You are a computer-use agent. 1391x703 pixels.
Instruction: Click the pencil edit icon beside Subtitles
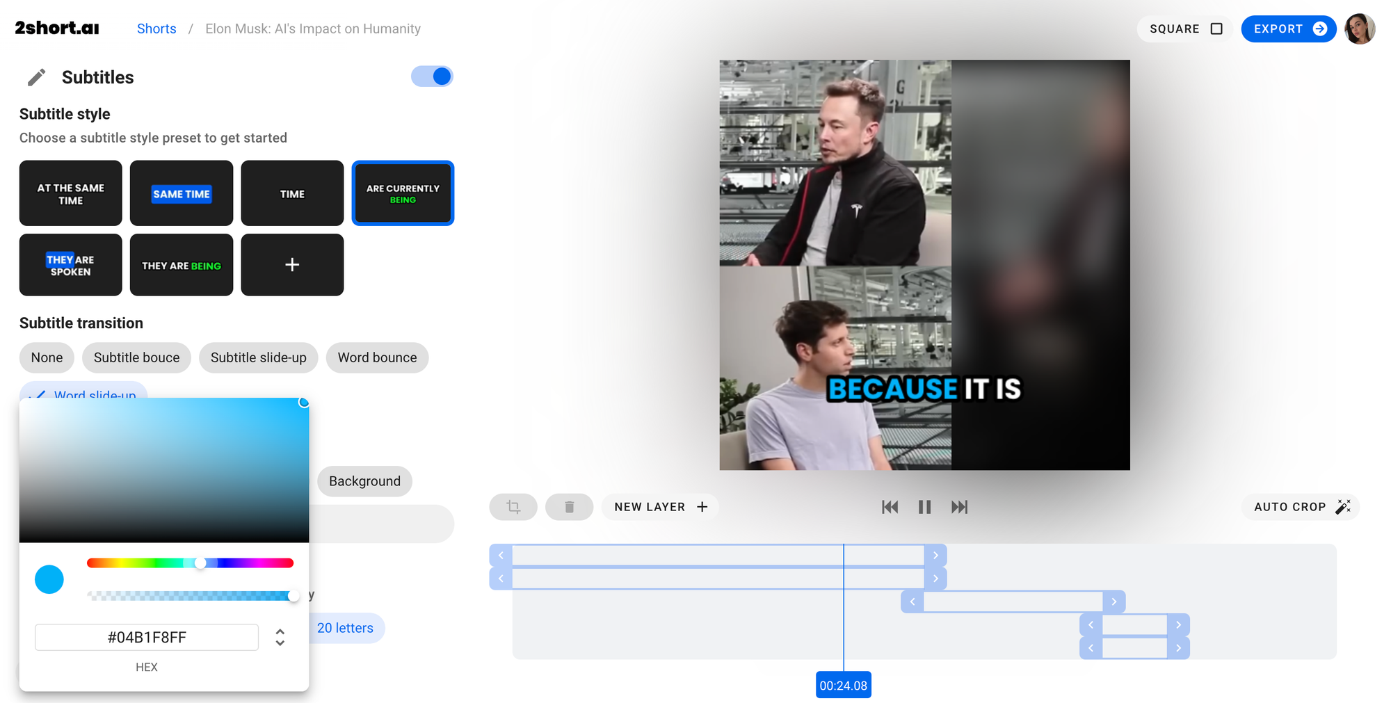(x=37, y=77)
